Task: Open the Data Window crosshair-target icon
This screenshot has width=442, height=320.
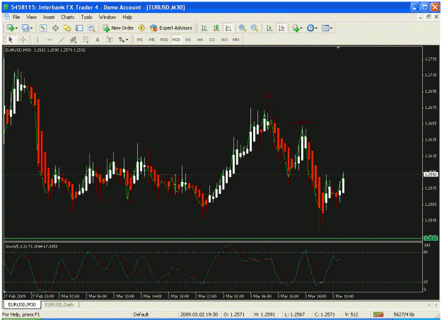Action: [56, 28]
